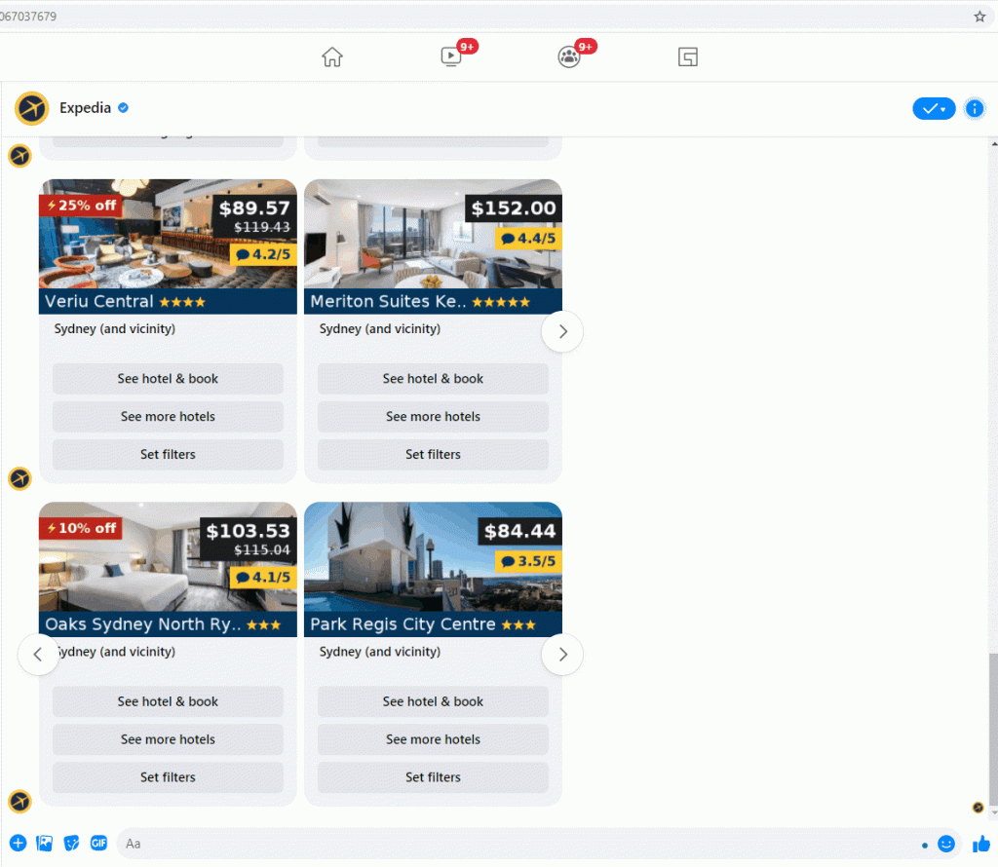
Task: See hotel & book for Oaks Sydney
Action: point(168,701)
